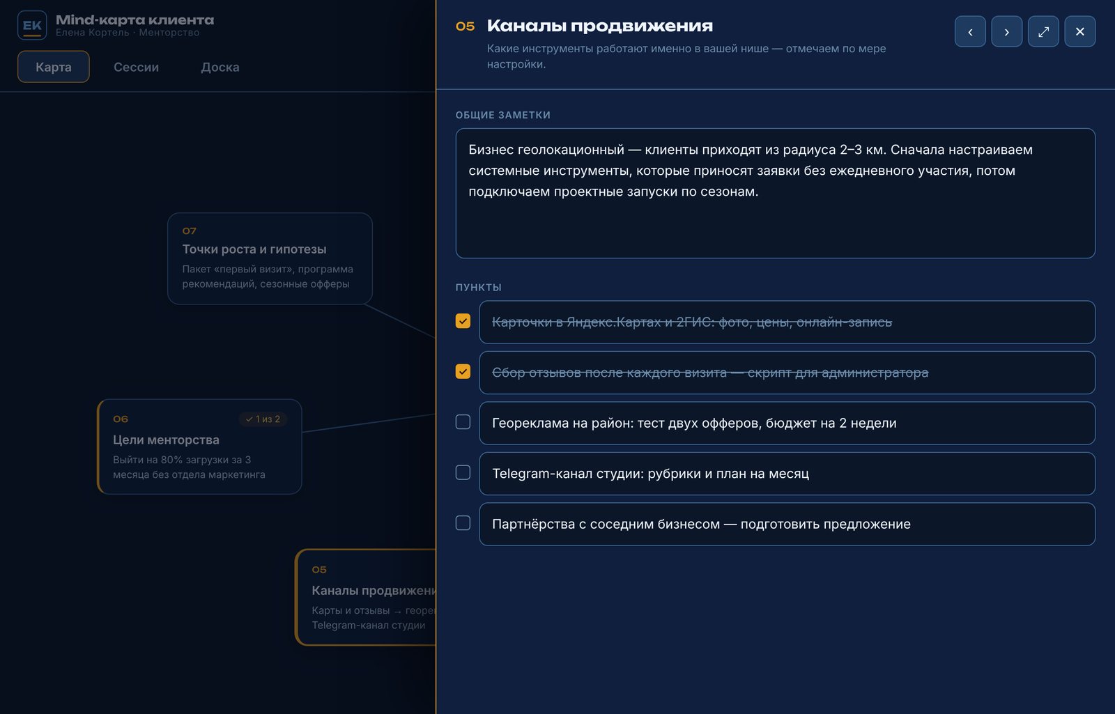Check the Геореклама на район item
The height and width of the screenshot is (714, 1115).
coord(463,422)
